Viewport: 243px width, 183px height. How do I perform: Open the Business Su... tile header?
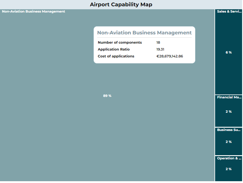pos(229,130)
